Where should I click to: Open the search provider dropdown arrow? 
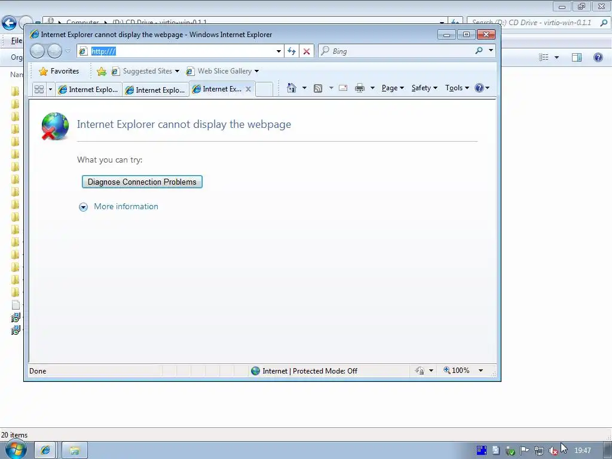[x=491, y=51]
